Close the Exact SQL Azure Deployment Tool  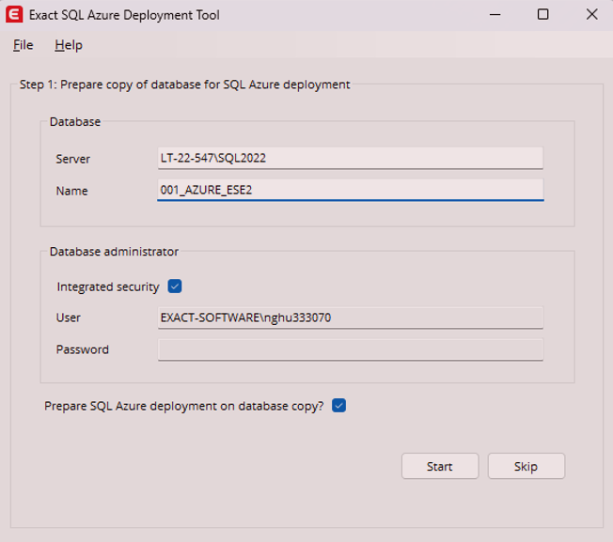(x=592, y=15)
